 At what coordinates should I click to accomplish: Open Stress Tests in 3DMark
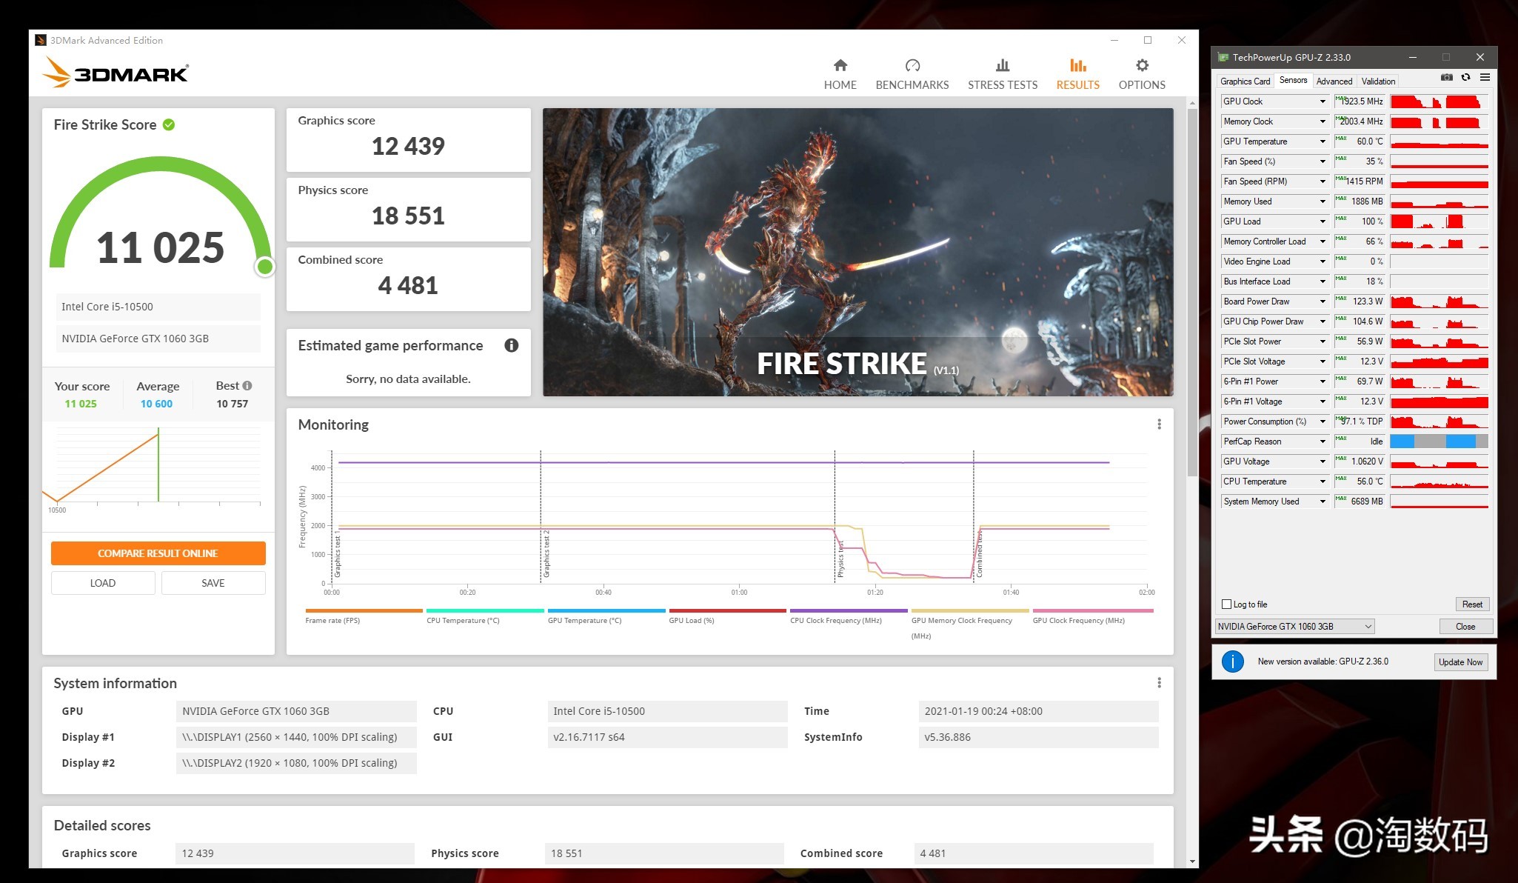(x=1002, y=72)
